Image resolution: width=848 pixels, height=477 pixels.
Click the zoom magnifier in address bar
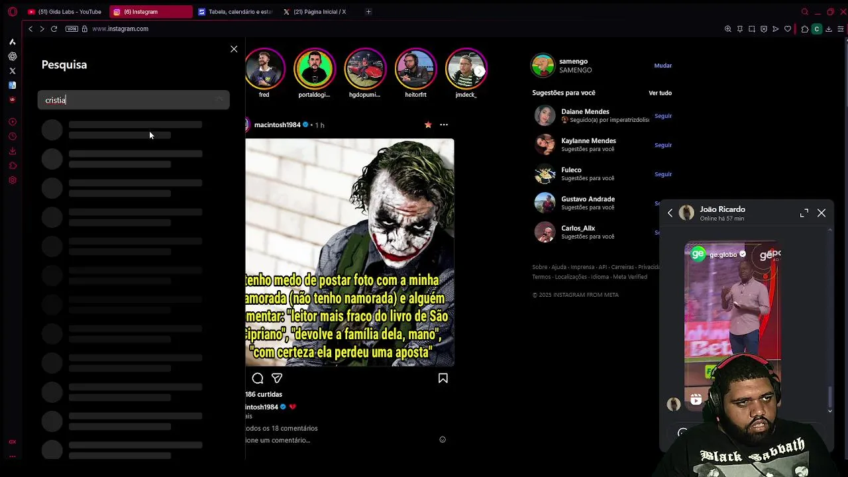pyautogui.click(x=728, y=29)
